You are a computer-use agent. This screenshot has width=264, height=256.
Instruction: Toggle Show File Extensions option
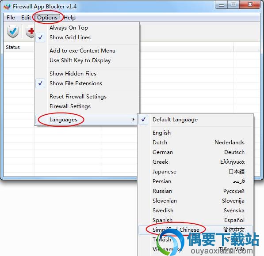point(87,83)
